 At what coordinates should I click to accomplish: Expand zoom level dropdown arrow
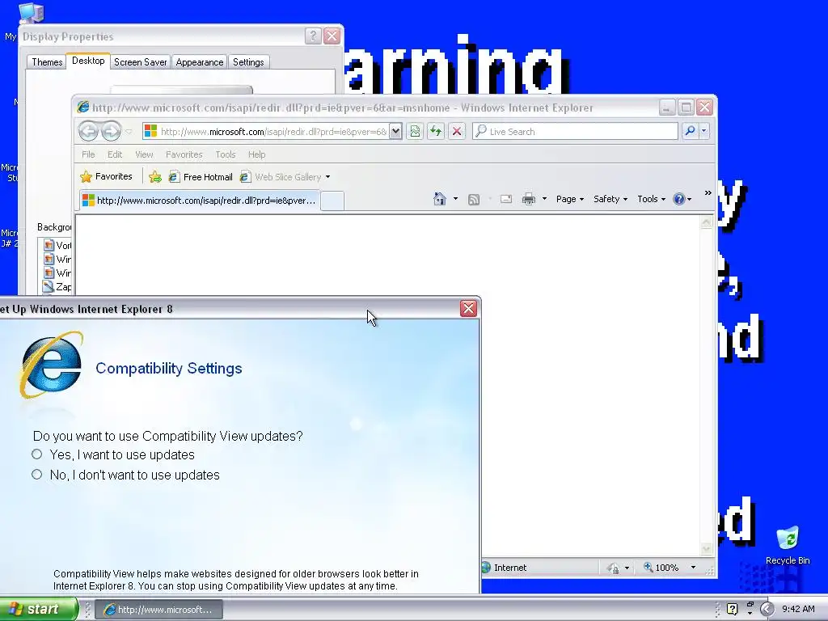pos(693,568)
